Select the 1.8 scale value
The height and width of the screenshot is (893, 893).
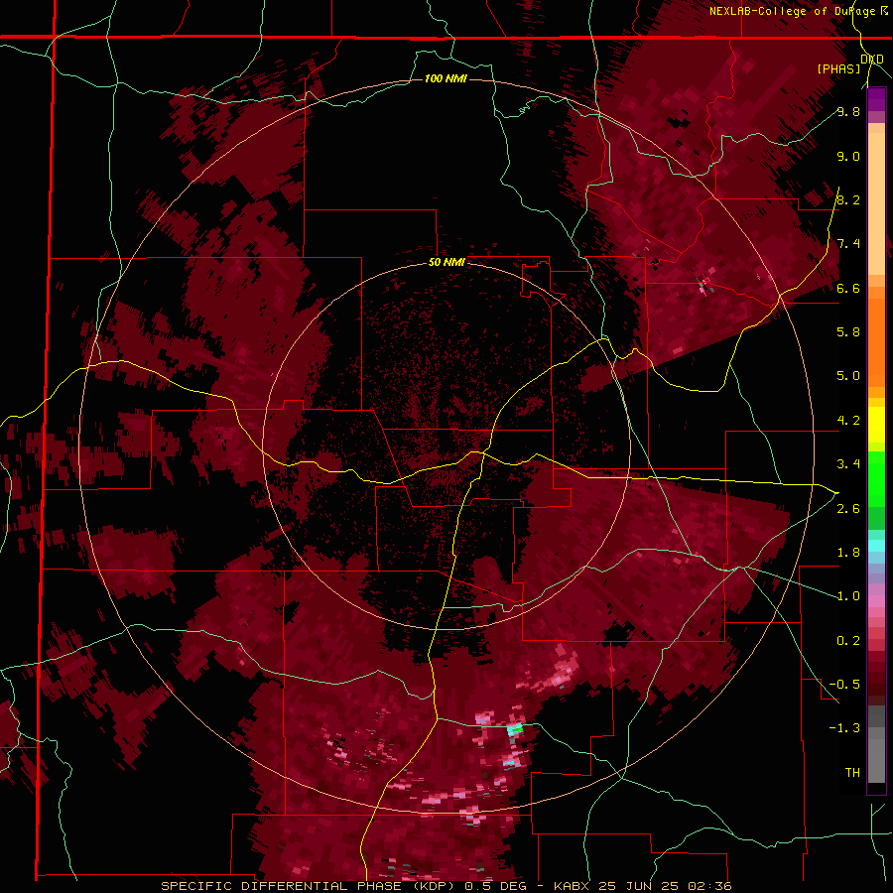(x=848, y=553)
